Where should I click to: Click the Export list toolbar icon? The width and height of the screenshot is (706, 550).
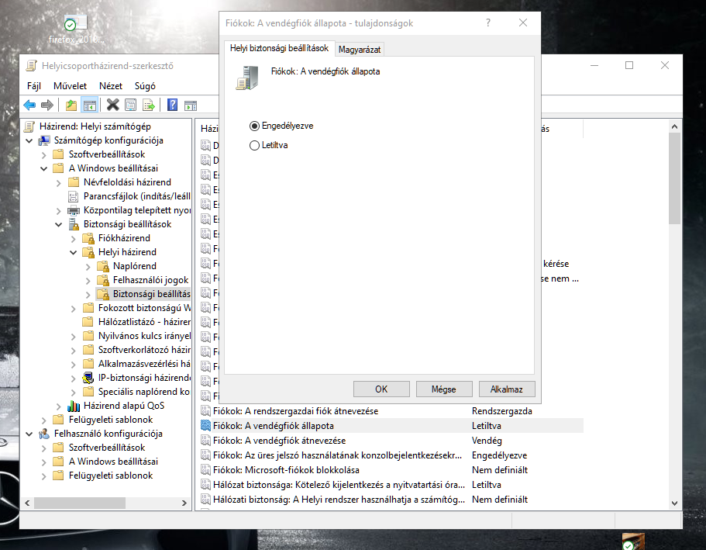tap(149, 106)
